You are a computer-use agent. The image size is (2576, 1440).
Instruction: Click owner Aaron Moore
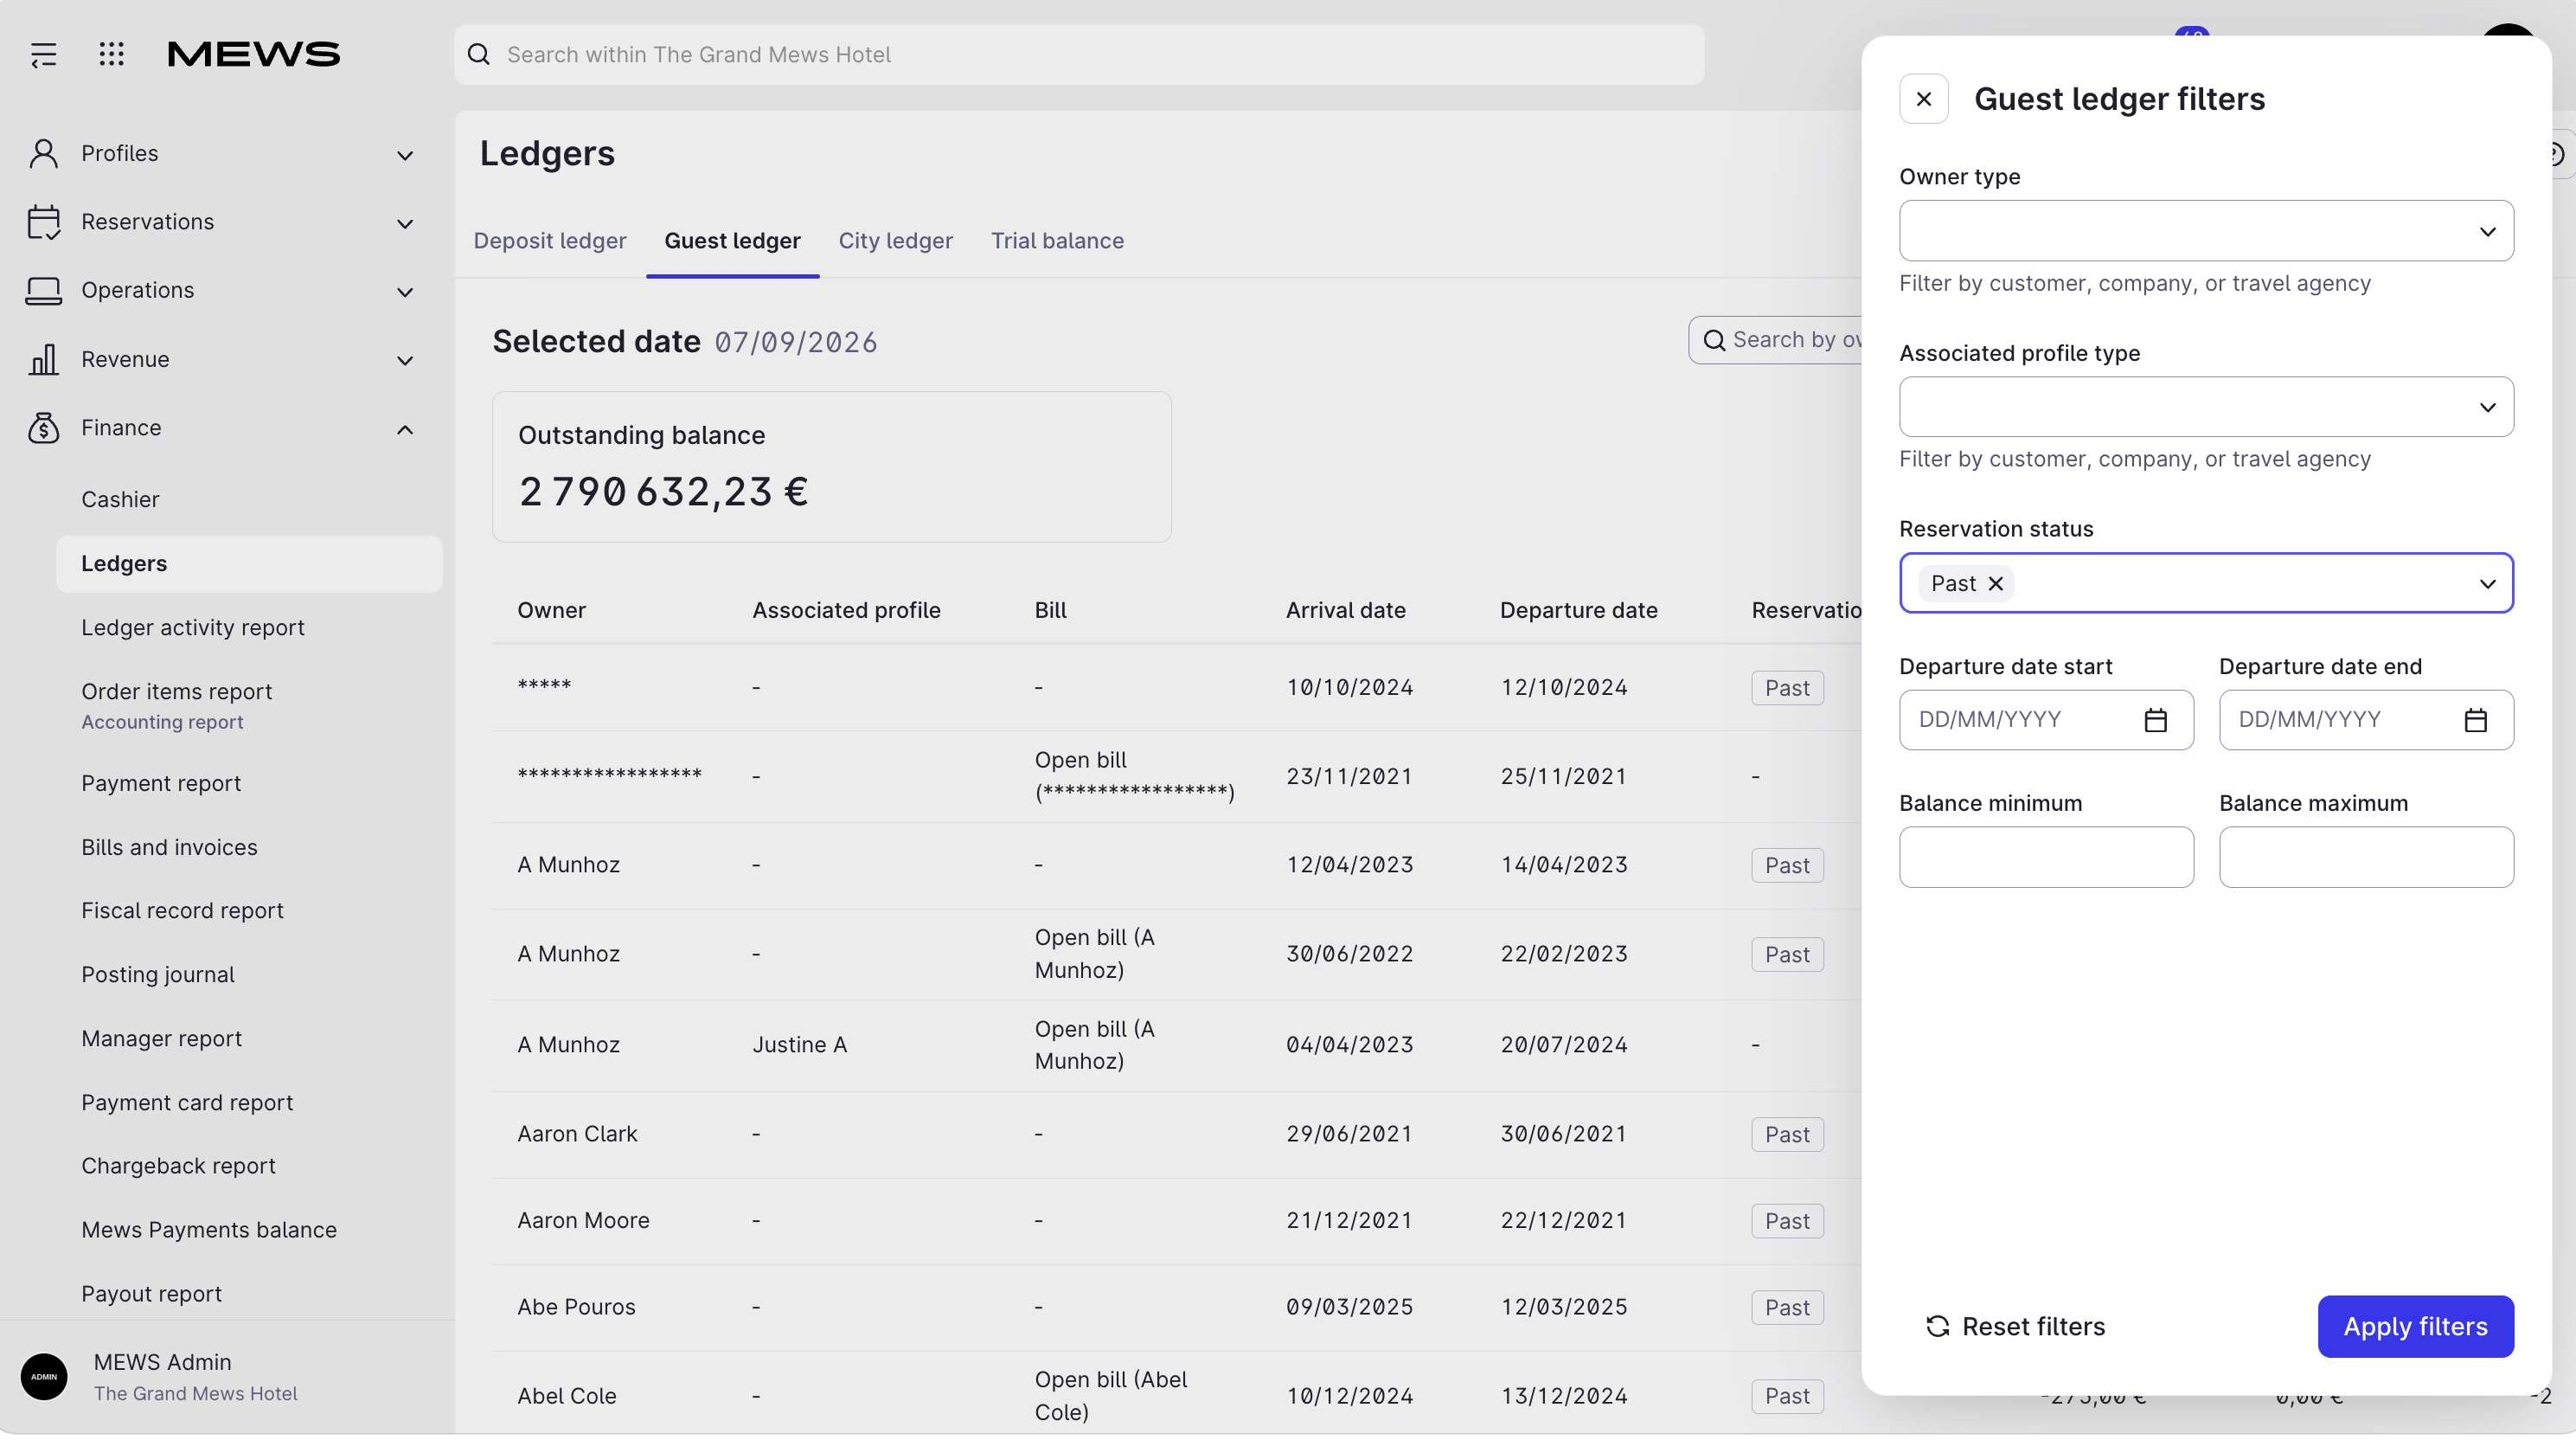tap(583, 1221)
